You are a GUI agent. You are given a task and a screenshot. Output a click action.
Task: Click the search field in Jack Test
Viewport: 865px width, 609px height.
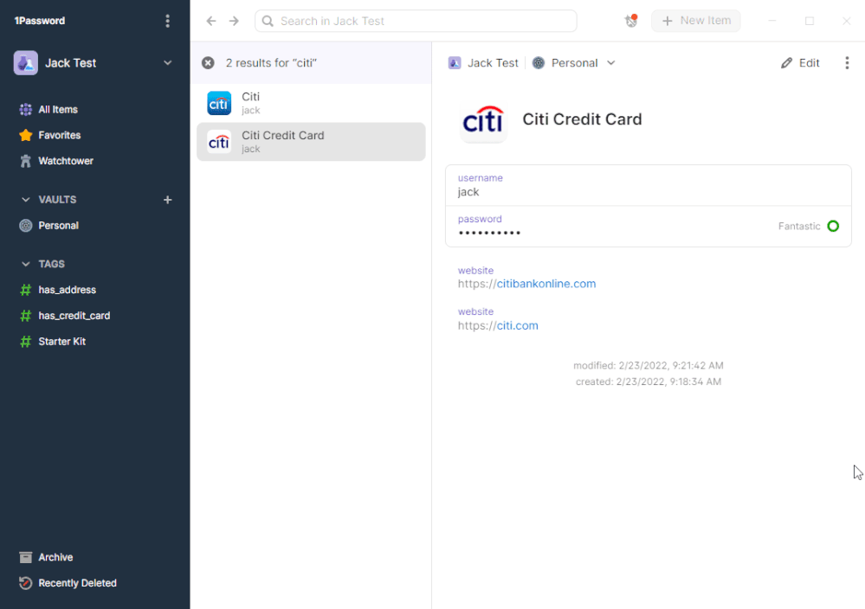[416, 21]
